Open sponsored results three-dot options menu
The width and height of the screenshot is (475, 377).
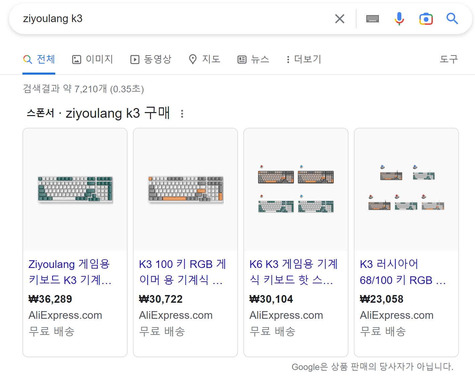coord(182,114)
